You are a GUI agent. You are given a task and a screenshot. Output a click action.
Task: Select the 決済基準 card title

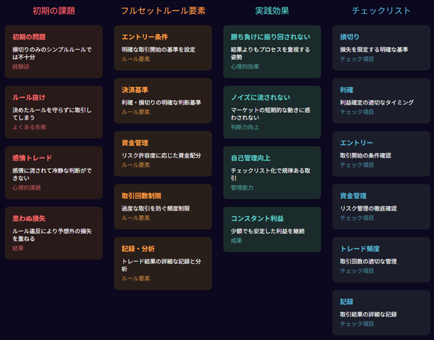coord(135,90)
